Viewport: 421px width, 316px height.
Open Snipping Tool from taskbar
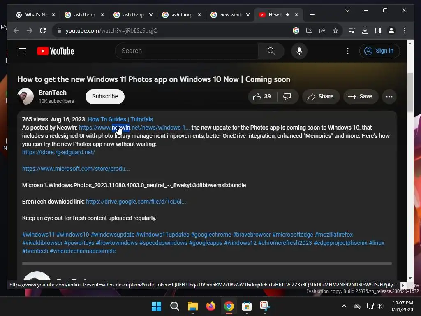tap(265, 306)
